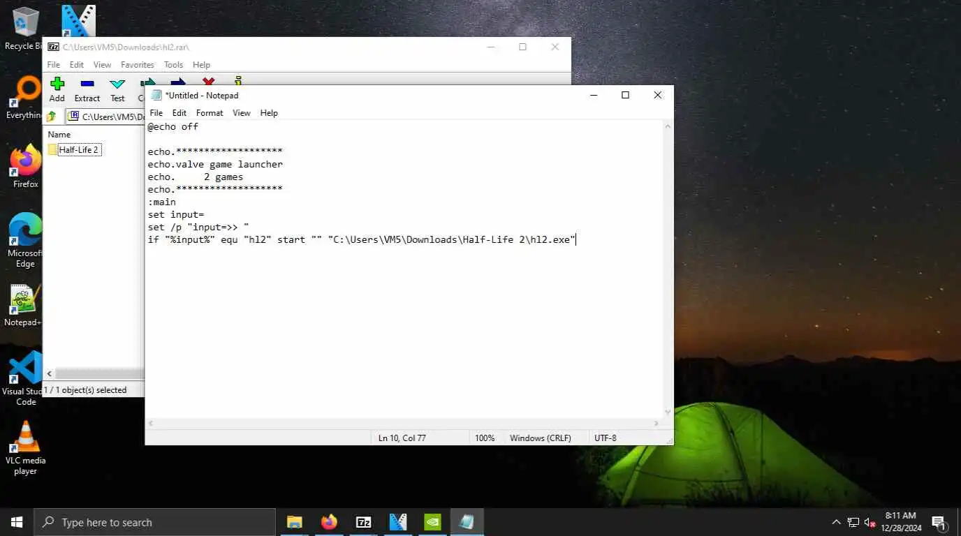Open Notepad File menu
The height and width of the screenshot is (536, 961).
(x=156, y=112)
